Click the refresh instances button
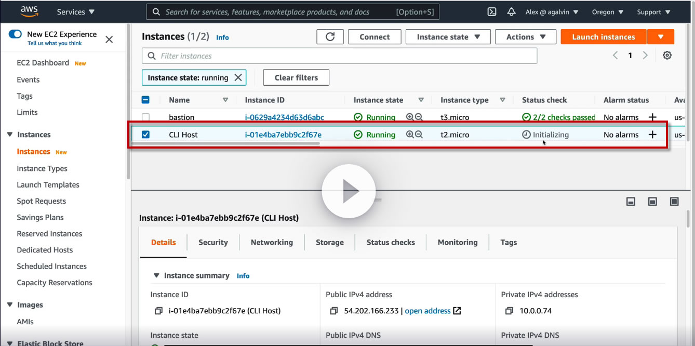 pos(330,37)
